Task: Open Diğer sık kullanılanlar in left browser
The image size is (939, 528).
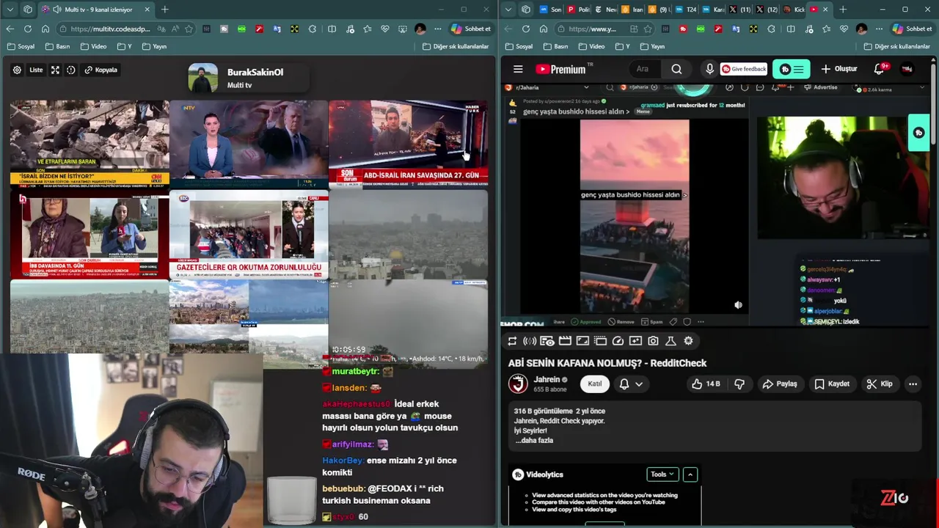Action: [x=456, y=46]
